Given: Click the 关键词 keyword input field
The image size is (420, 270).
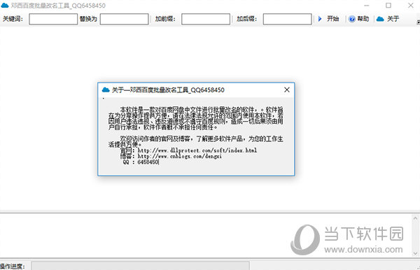Looking at the screenshot, I should pyautogui.click(x=53, y=20).
